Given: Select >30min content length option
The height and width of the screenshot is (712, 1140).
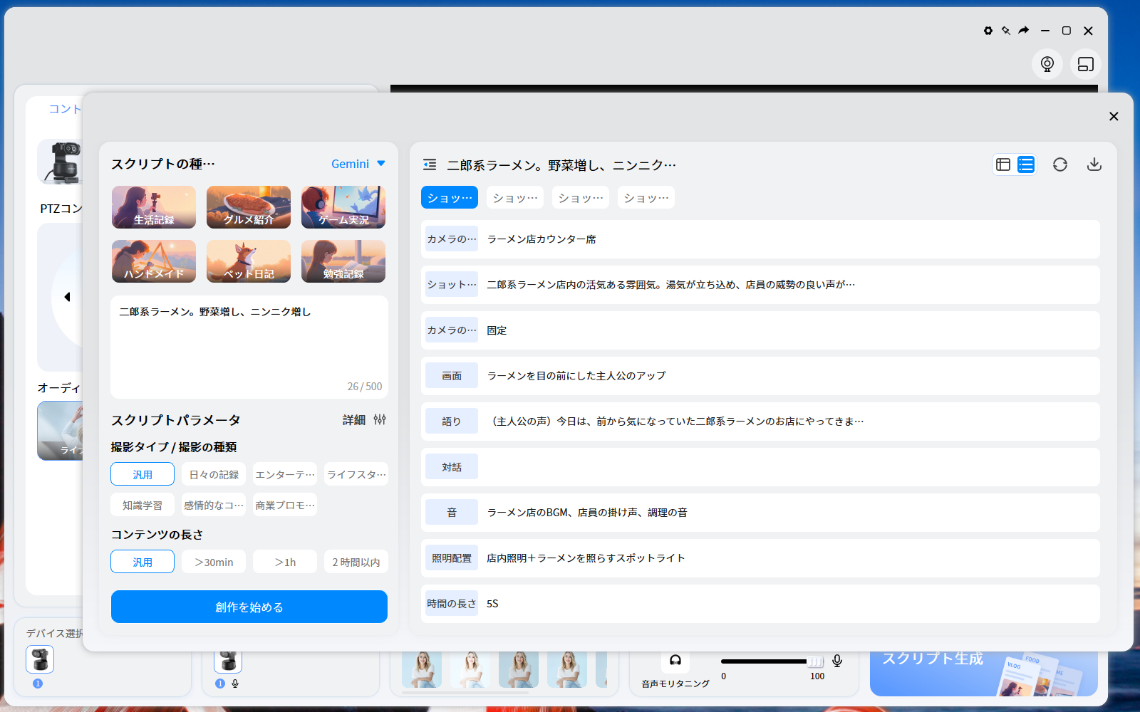Looking at the screenshot, I should [x=213, y=561].
